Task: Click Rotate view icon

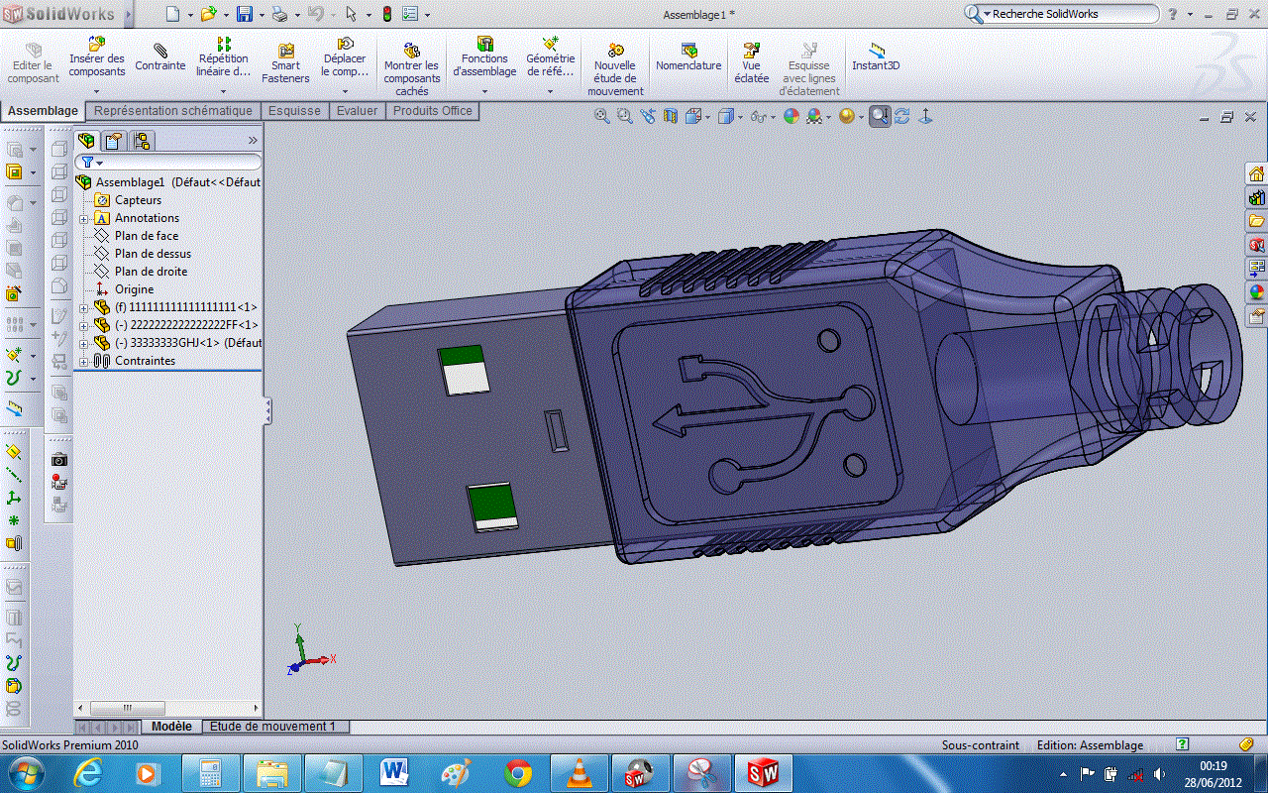Action: coord(902,116)
